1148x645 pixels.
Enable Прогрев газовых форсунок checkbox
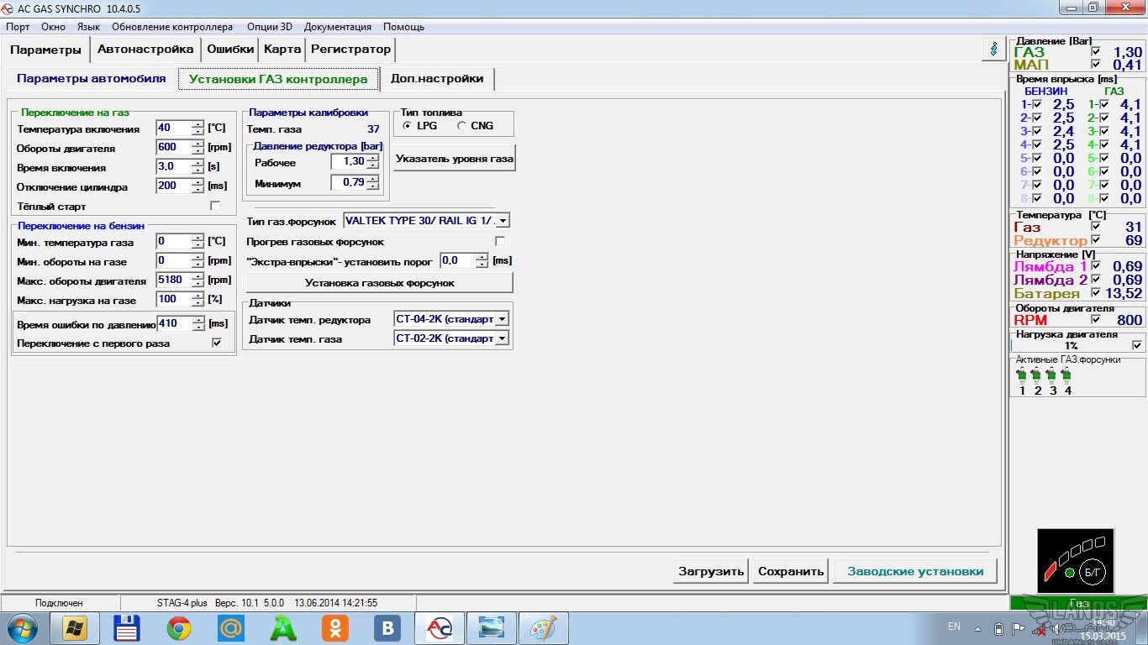pos(500,242)
